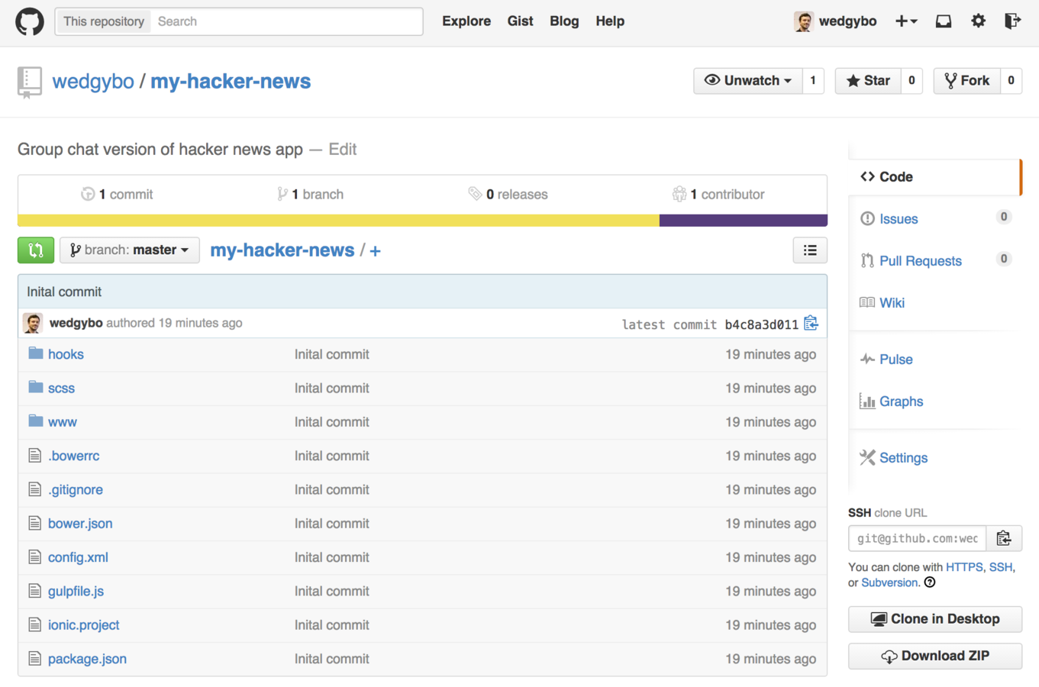
Task: Star the repository
Action: pos(869,81)
